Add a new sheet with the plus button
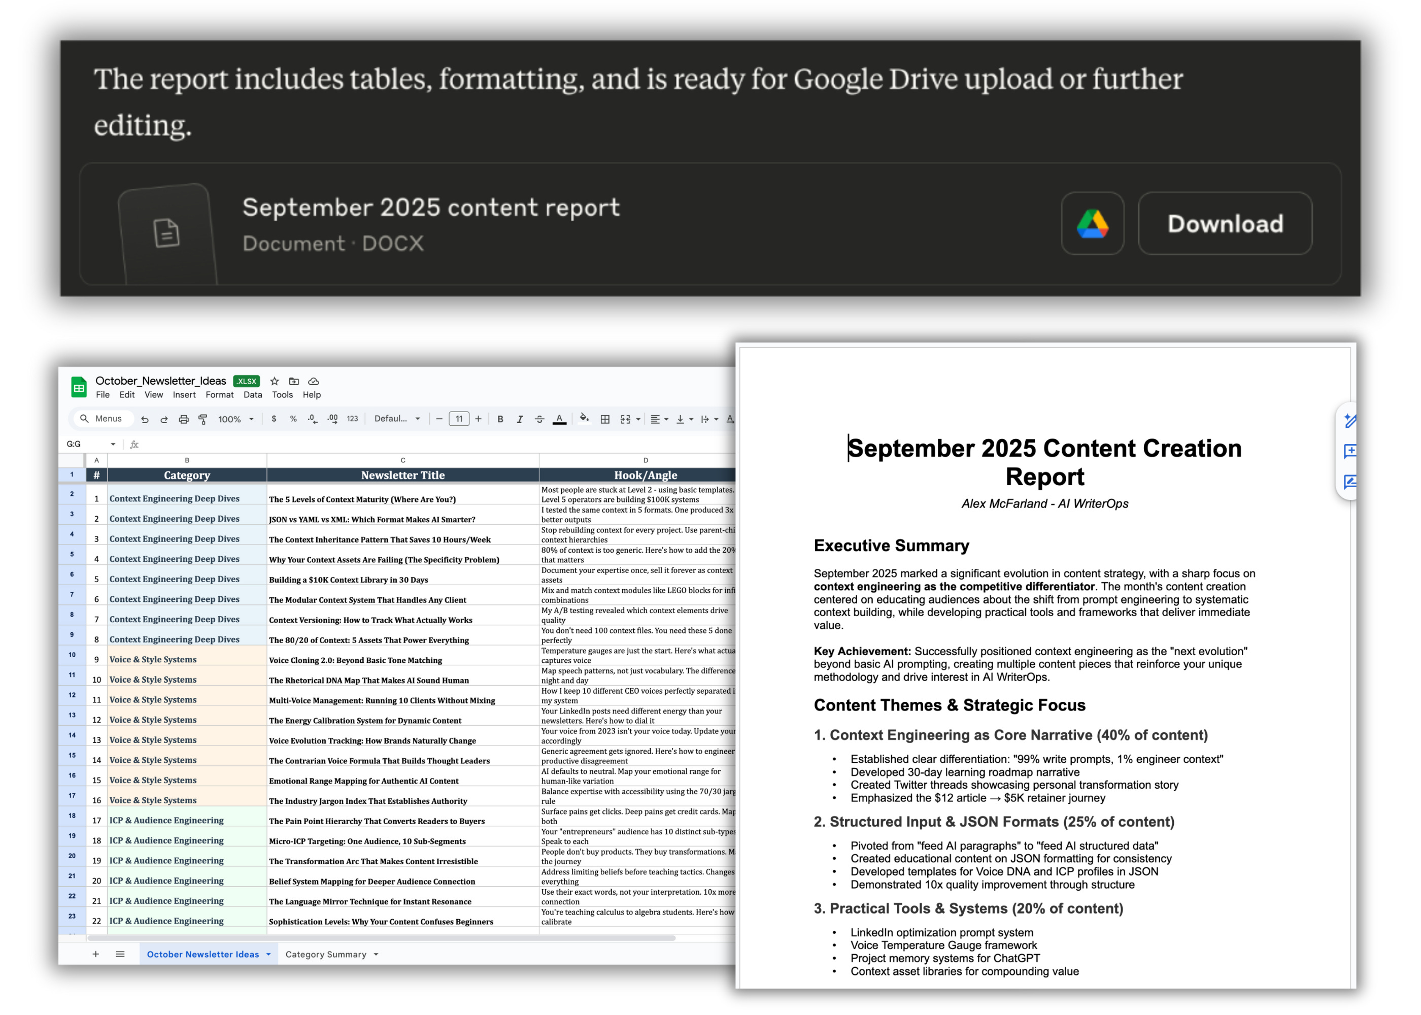Viewport: 1421px width, 1015px height. click(95, 955)
